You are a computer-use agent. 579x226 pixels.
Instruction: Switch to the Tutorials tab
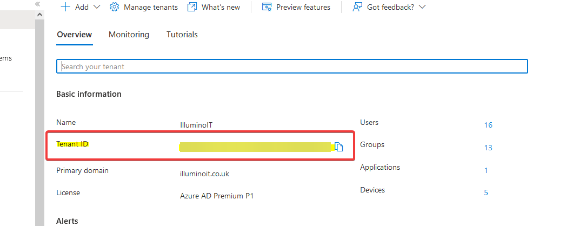pyautogui.click(x=182, y=35)
